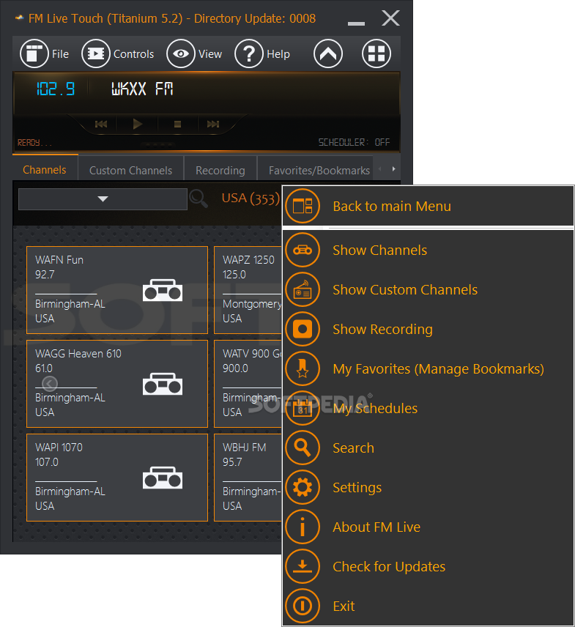575x627 pixels.
Task: Open the Controls filmstrip icon
Action: click(95, 53)
